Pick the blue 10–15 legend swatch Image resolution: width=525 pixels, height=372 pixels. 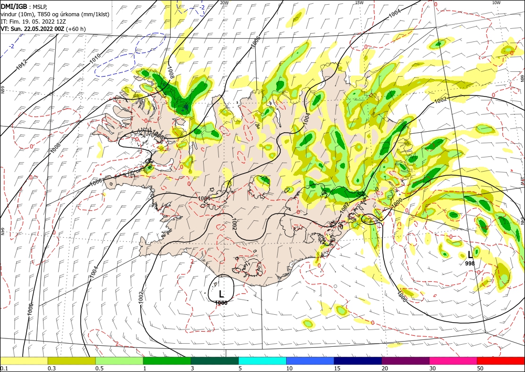coord(310,360)
